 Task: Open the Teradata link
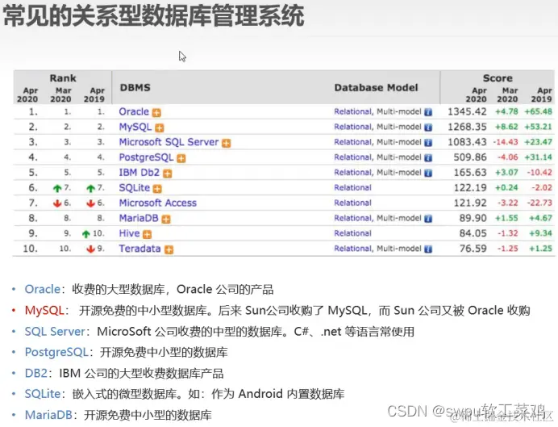(139, 249)
